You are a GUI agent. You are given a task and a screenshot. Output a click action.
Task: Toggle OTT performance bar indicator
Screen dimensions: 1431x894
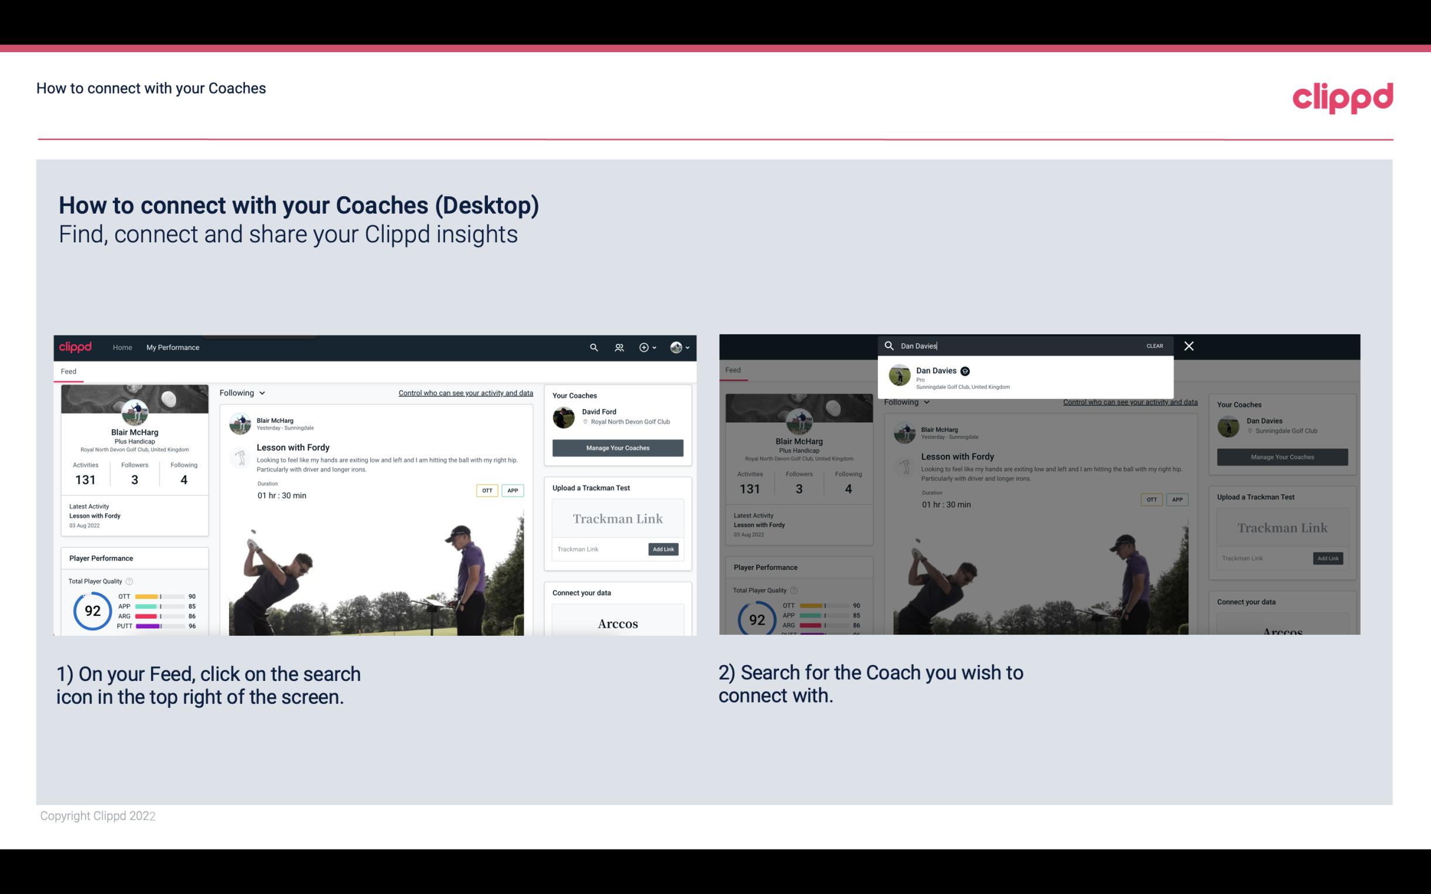pos(159,597)
